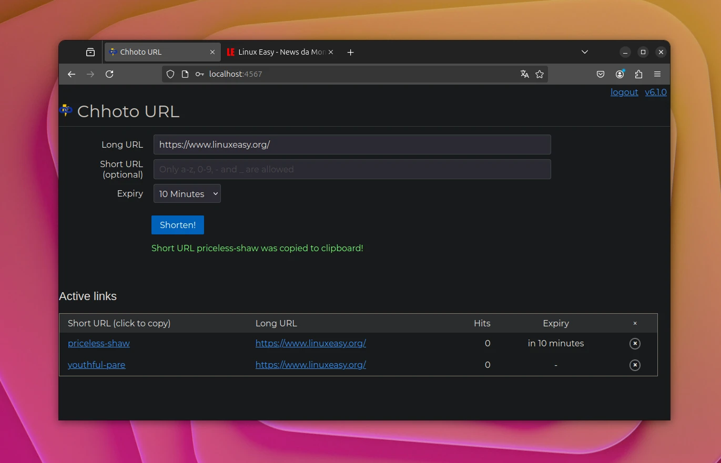721x463 pixels.
Task: Click into the Long URL text field
Action: (x=352, y=145)
